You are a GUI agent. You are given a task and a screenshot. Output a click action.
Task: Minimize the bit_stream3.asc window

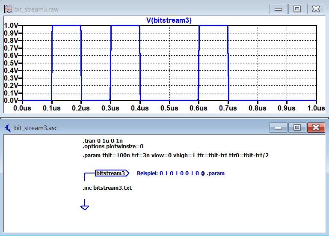coord(278,128)
